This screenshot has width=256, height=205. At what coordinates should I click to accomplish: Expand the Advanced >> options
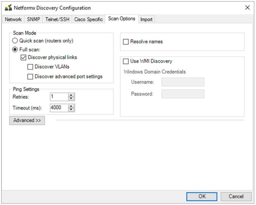pyautogui.click(x=27, y=121)
